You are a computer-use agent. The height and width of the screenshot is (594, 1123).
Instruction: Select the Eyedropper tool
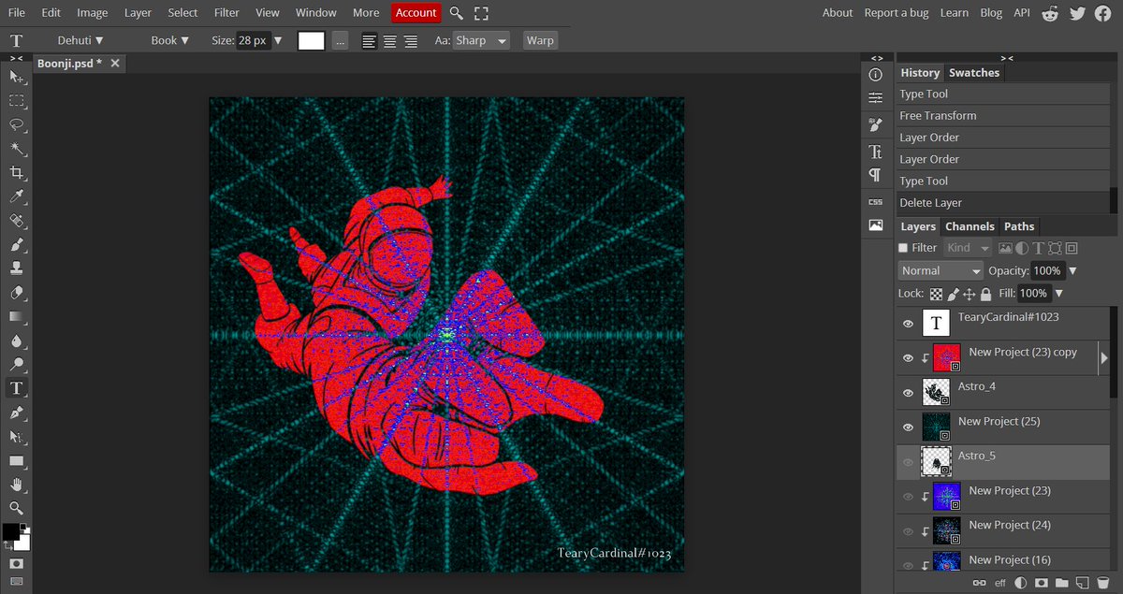click(17, 196)
